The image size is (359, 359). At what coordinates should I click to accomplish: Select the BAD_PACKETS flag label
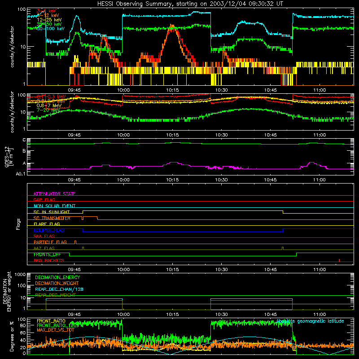point(49,260)
